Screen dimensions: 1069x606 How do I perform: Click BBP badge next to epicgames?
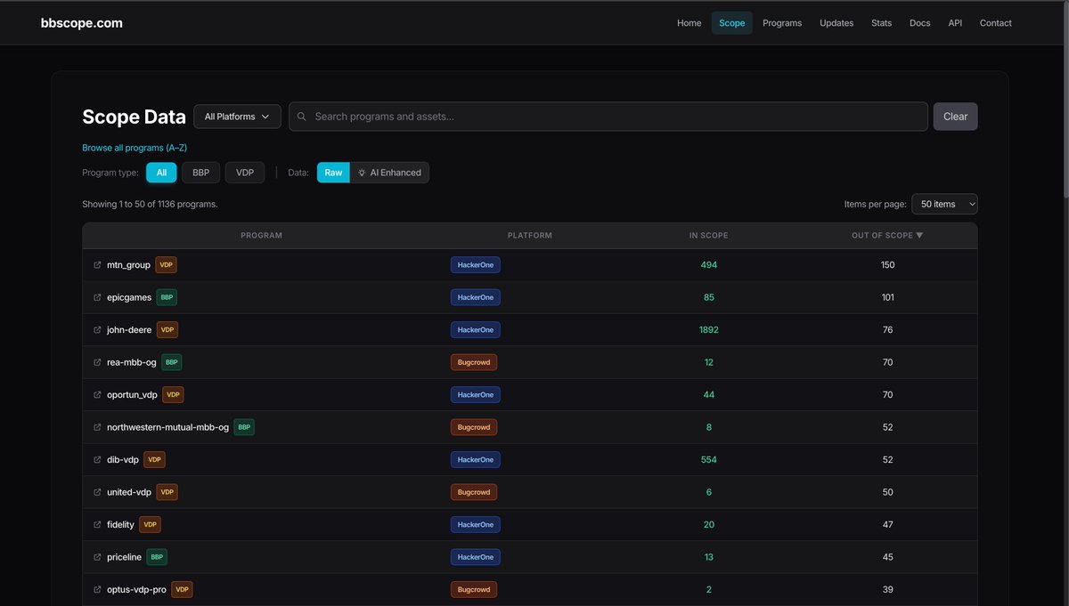[x=167, y=297]
